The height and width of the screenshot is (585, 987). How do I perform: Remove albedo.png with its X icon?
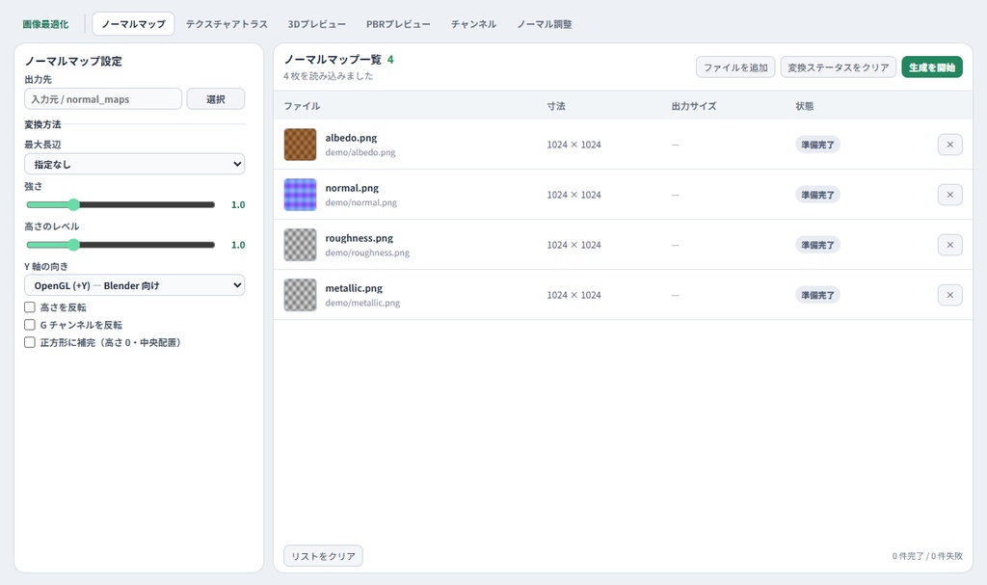tap(949, 145)
